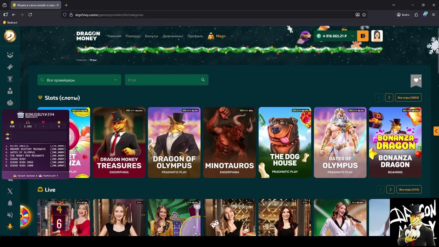Show next Slots games with right arrow
The image size is (439, 247).
(x=389, y=98)
